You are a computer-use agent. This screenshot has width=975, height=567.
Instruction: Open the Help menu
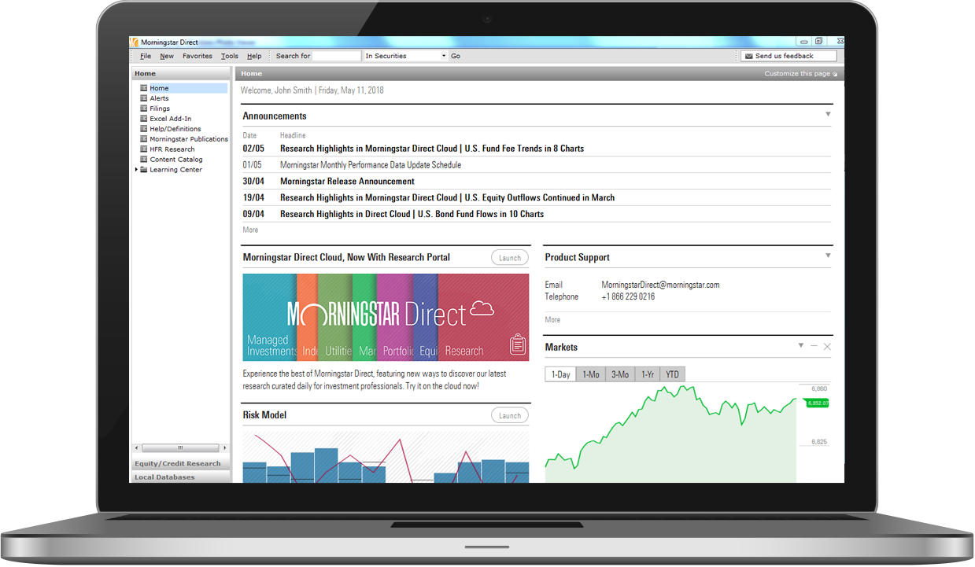pos(254,56)
